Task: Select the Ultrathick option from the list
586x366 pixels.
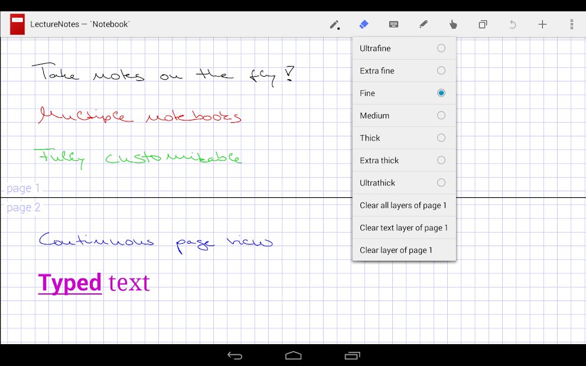Action: click(x=403, y=182)
